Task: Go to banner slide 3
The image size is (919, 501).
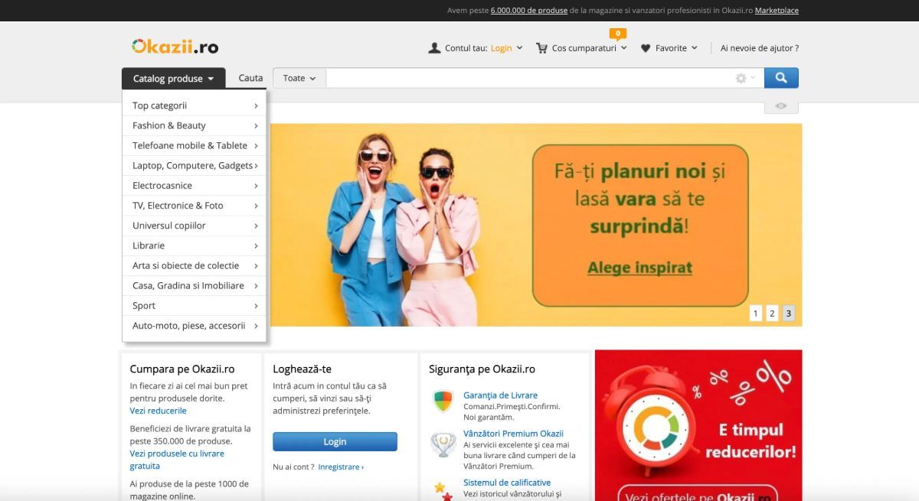Action: tap(788, 313)
